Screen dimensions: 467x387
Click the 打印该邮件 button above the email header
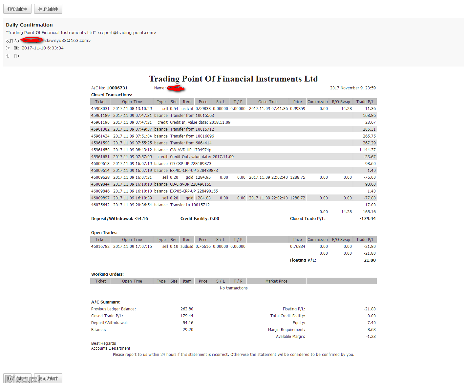click(x=17, y=9)
